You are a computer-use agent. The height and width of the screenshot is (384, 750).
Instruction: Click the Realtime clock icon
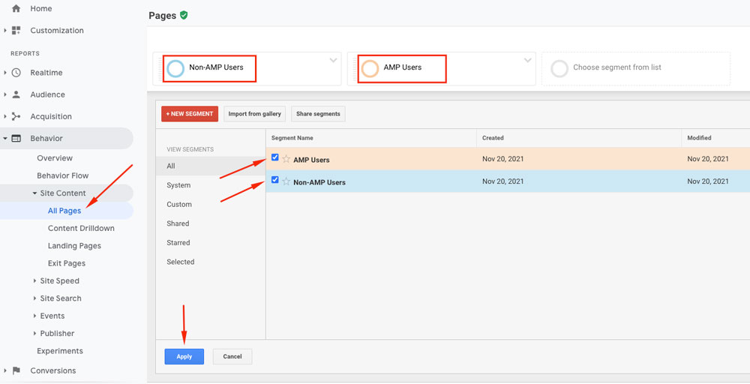(x=16, y=73)
